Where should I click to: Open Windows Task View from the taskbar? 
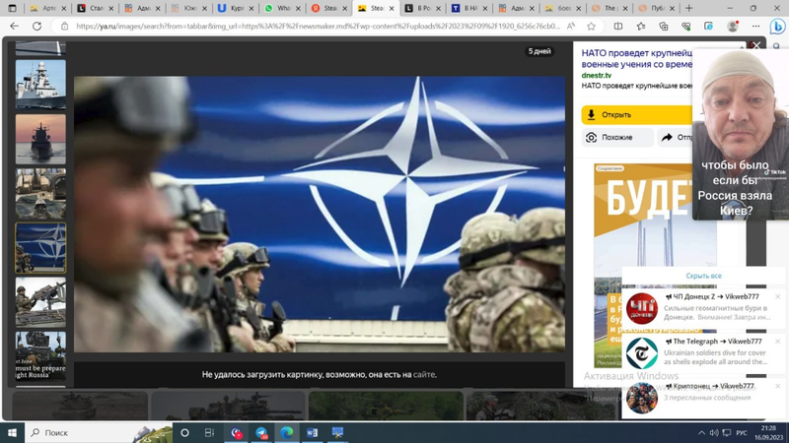point(209,432)
